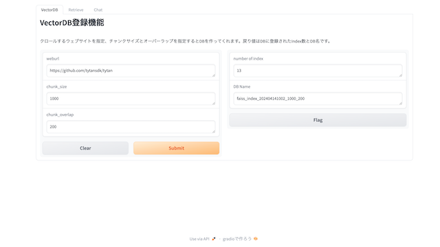
Task: Click the weburl label
Action: [53, 58]
